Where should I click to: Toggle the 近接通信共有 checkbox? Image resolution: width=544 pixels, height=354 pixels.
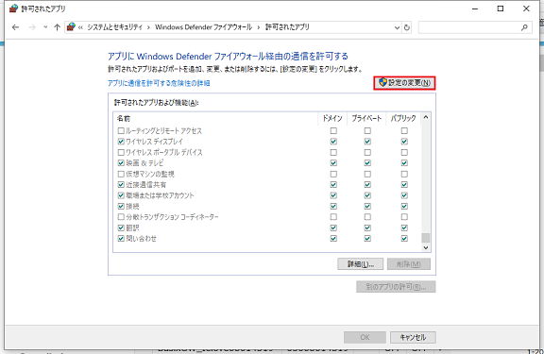(121, 185)
